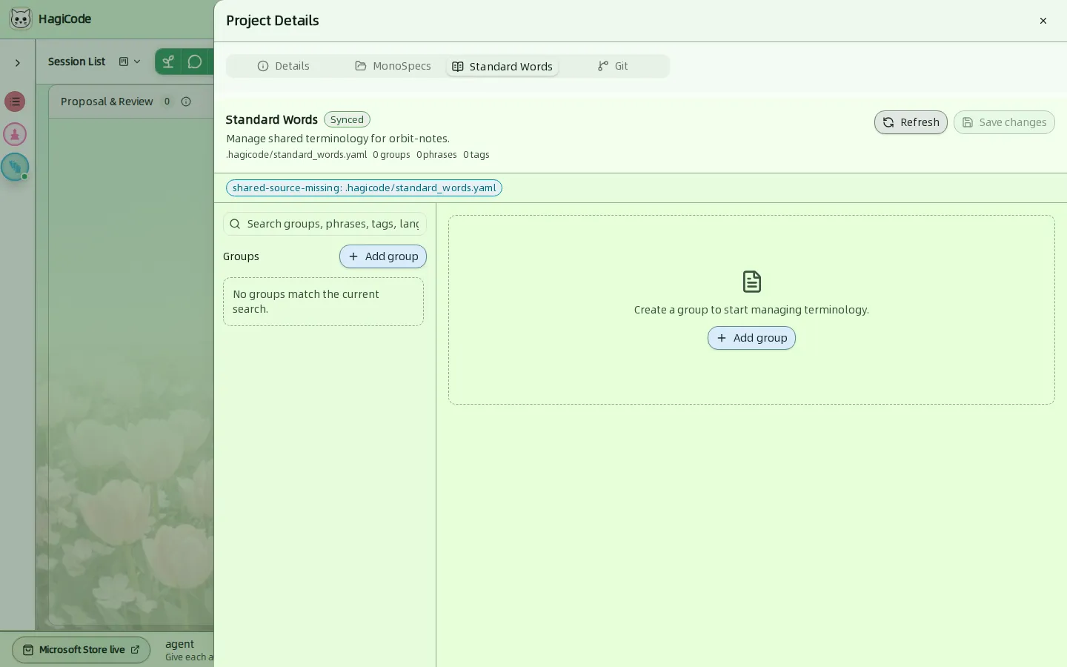The height and width of the screenshot is (667, 1067).
Task: Open the Session List view dropdown
Action: pyautogui.click(x=130, y=62)
